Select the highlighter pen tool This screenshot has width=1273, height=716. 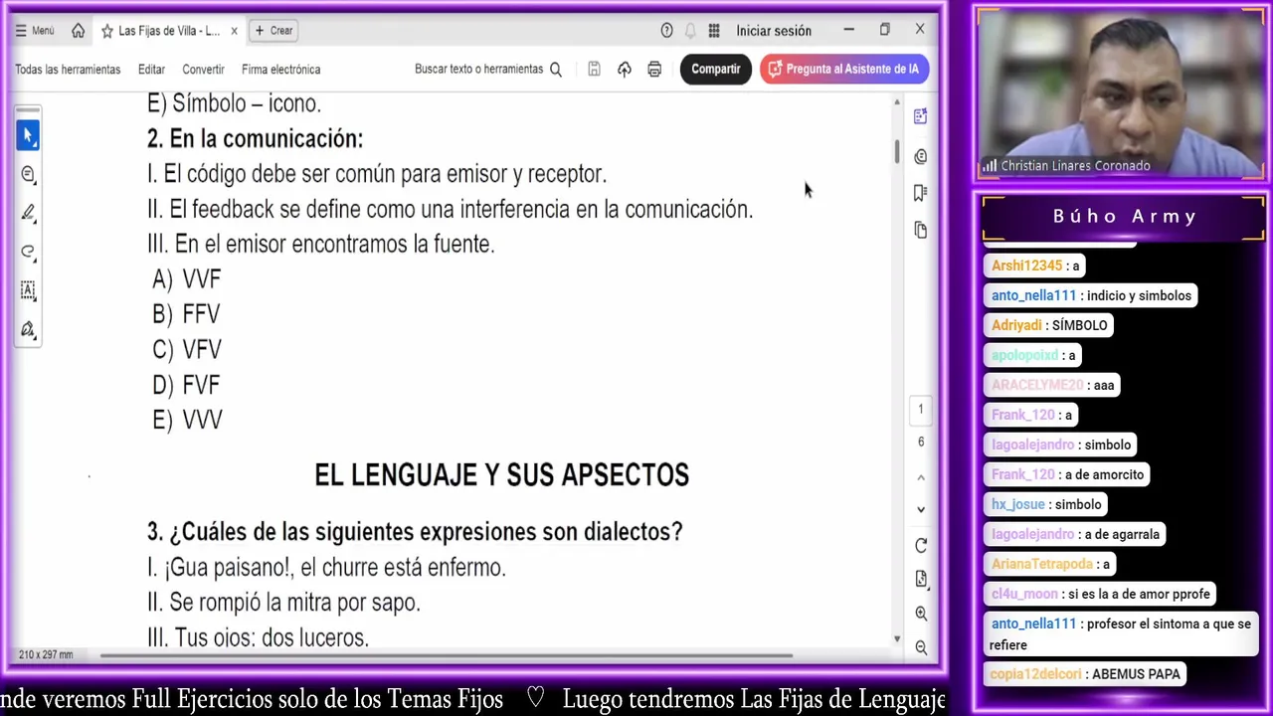coord(28,213)
